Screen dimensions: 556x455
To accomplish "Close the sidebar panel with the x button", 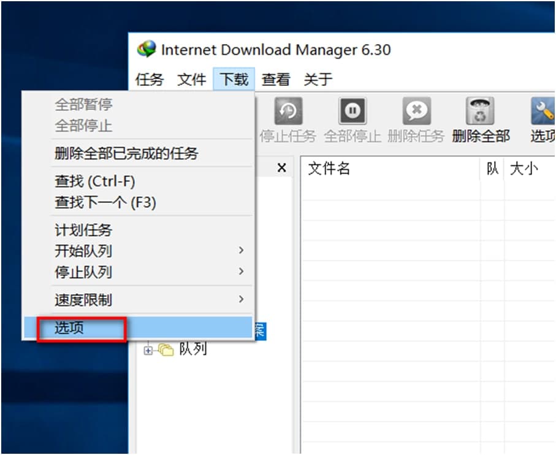I will tap(281, 167).
